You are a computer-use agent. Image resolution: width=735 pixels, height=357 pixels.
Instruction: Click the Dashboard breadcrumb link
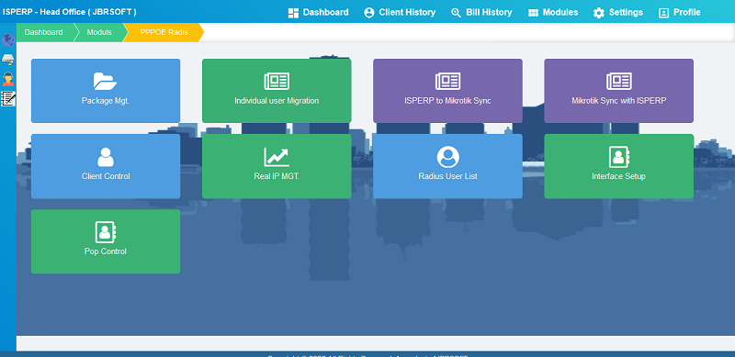43,32
